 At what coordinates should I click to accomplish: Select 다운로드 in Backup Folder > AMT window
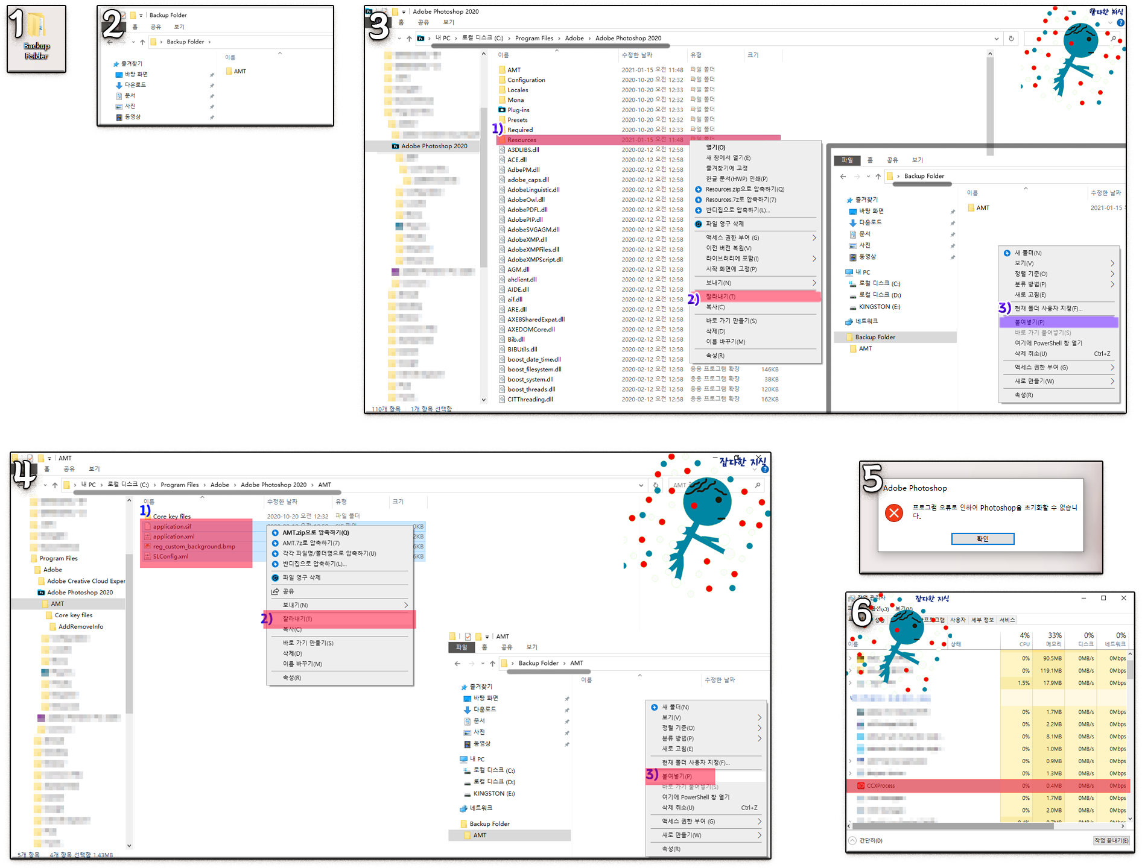pos(484,710)
